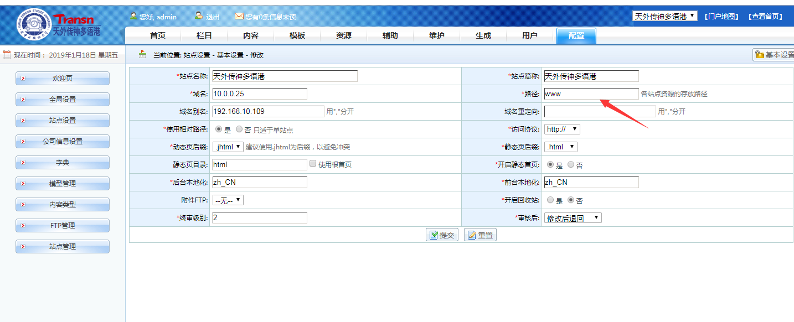794x322 pixels.
Task: Open the 查看首页 link
Action: pos(766,17)
